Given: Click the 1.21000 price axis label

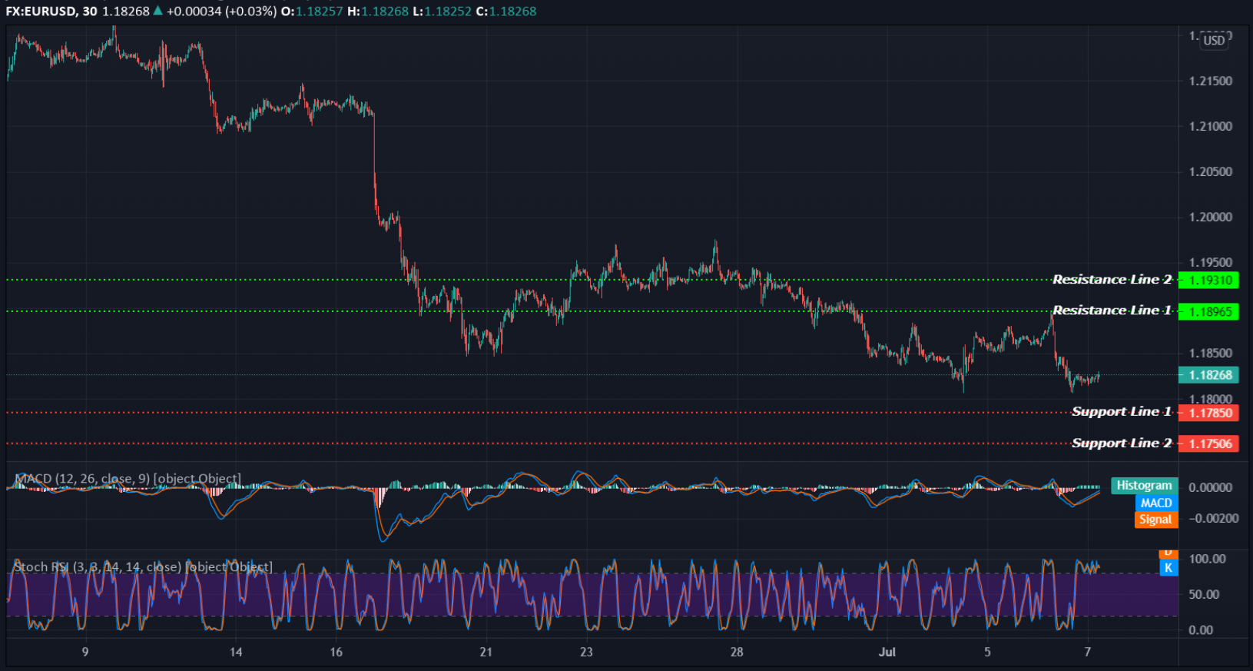Looking at the screenshot, I should click(x=1211, y=127).
